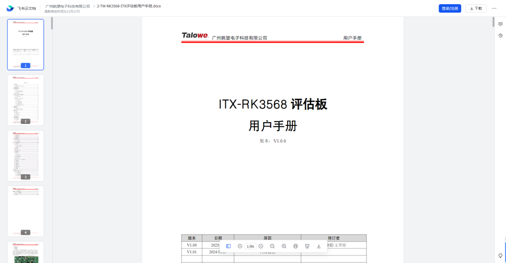The image size is (506, 263).
Task: Click the V1.00 table cell
Action: [x=192, y=245]
